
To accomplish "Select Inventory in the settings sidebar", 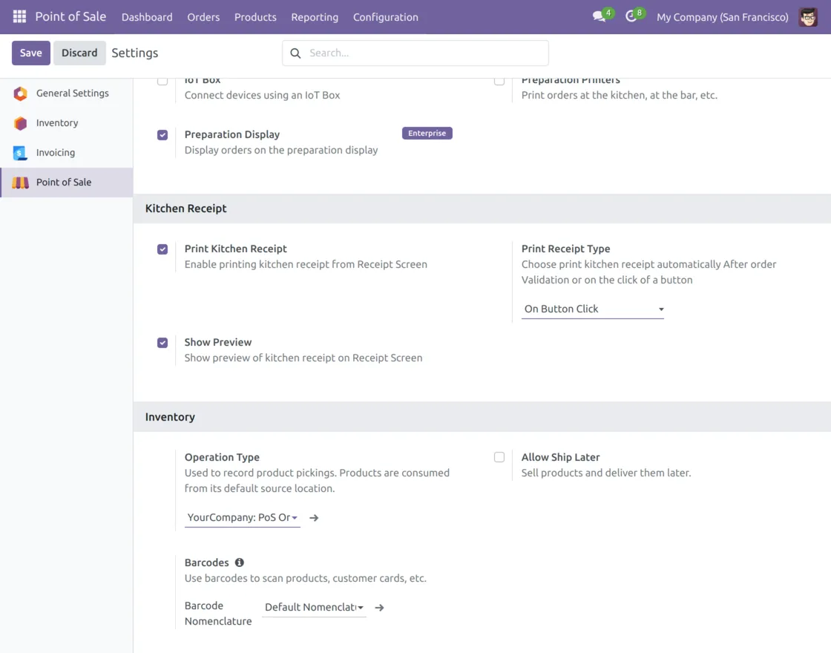I will (57, 123).
